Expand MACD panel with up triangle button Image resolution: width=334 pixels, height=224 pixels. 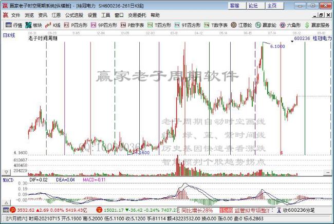pyautogui.click(x=6, y=203)
